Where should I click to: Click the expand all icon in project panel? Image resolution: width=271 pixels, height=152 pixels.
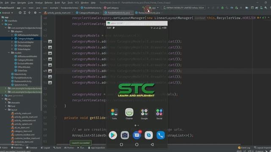point(25,13)
